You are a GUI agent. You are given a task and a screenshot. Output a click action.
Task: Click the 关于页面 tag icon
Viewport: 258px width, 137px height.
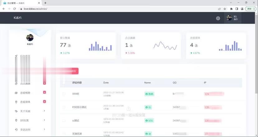coord(16,111)
